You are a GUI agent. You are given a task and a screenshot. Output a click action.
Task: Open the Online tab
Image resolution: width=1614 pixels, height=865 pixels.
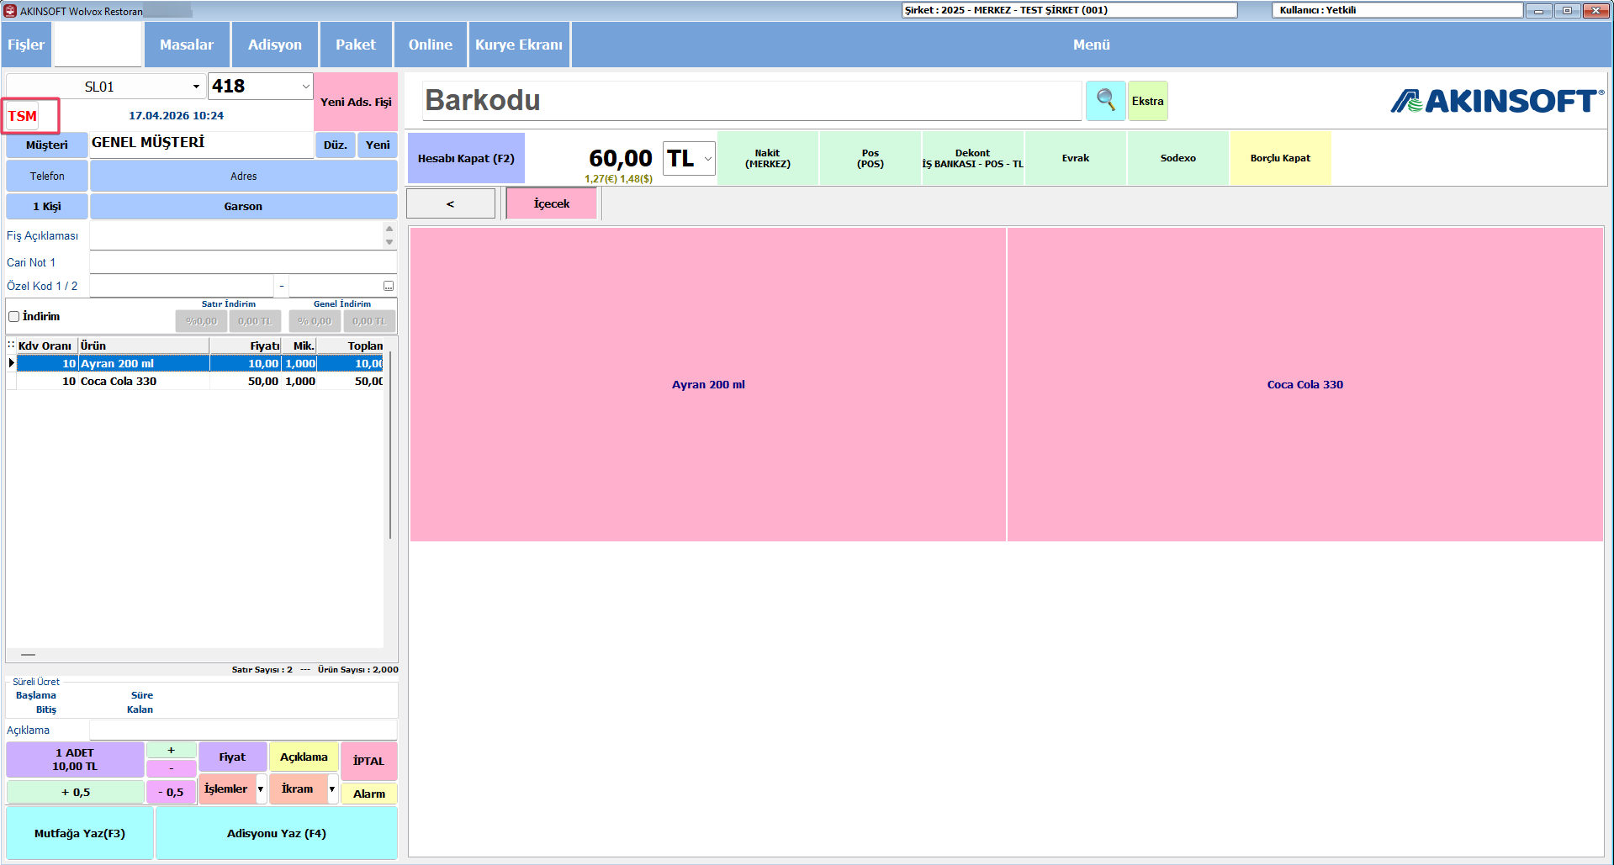point(431,45)
